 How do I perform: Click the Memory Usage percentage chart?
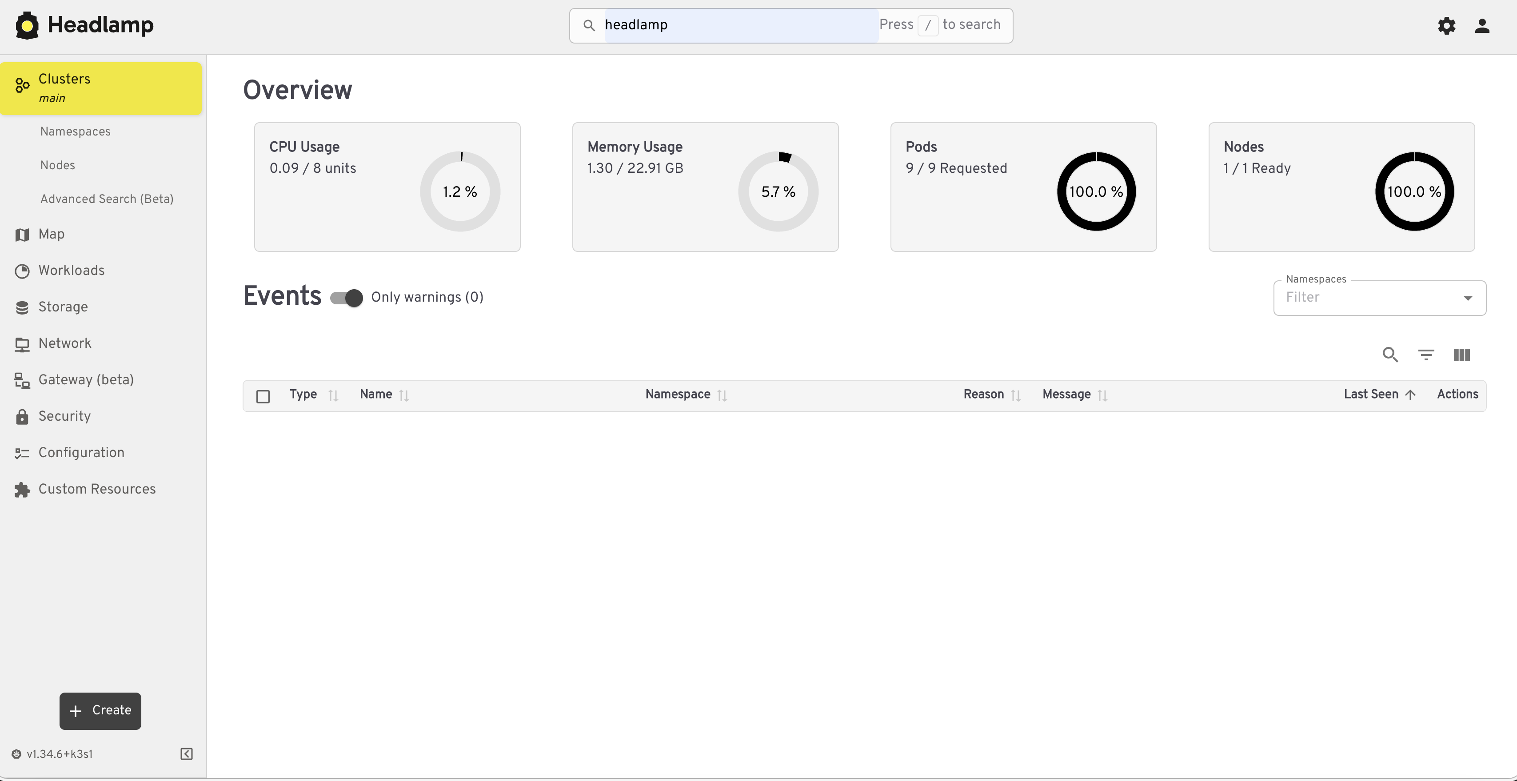(778, 191)
